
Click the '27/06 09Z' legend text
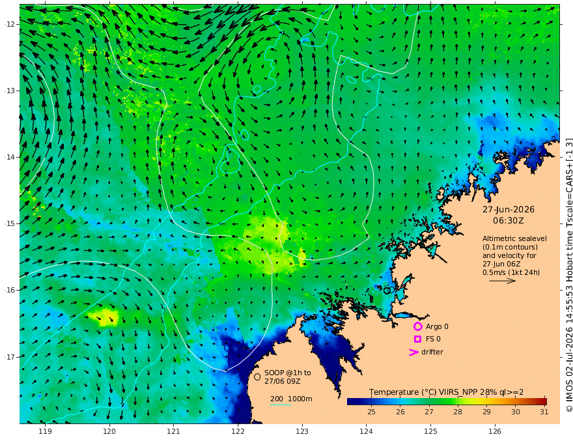coord(283,381)
